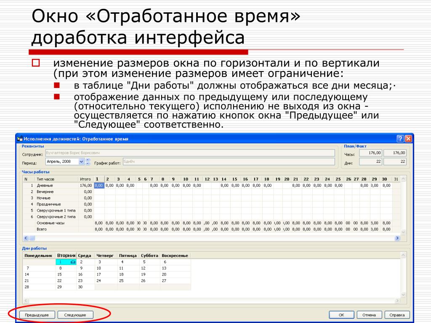Image resolution: width=431 pixels, height=323 pixels.
Task: Go to the next record with Следующее button
Action: 75,315
